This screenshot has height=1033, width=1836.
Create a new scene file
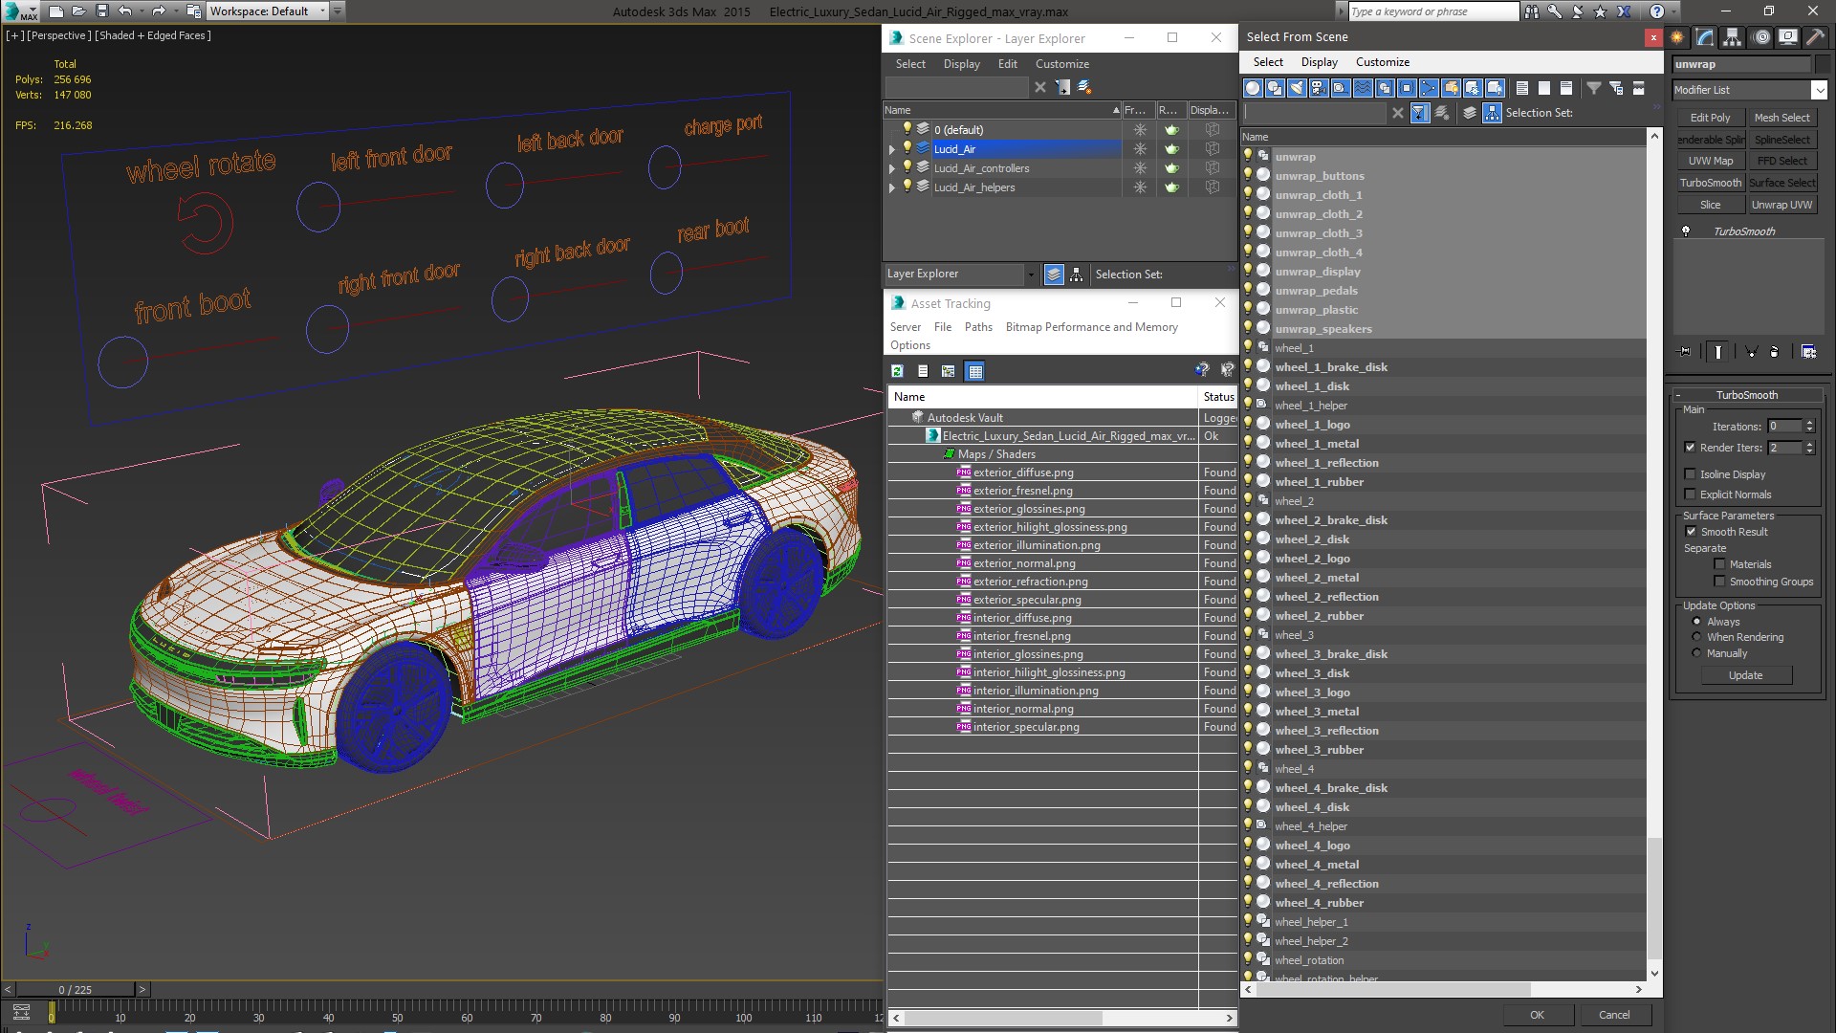tap(55, 11)
